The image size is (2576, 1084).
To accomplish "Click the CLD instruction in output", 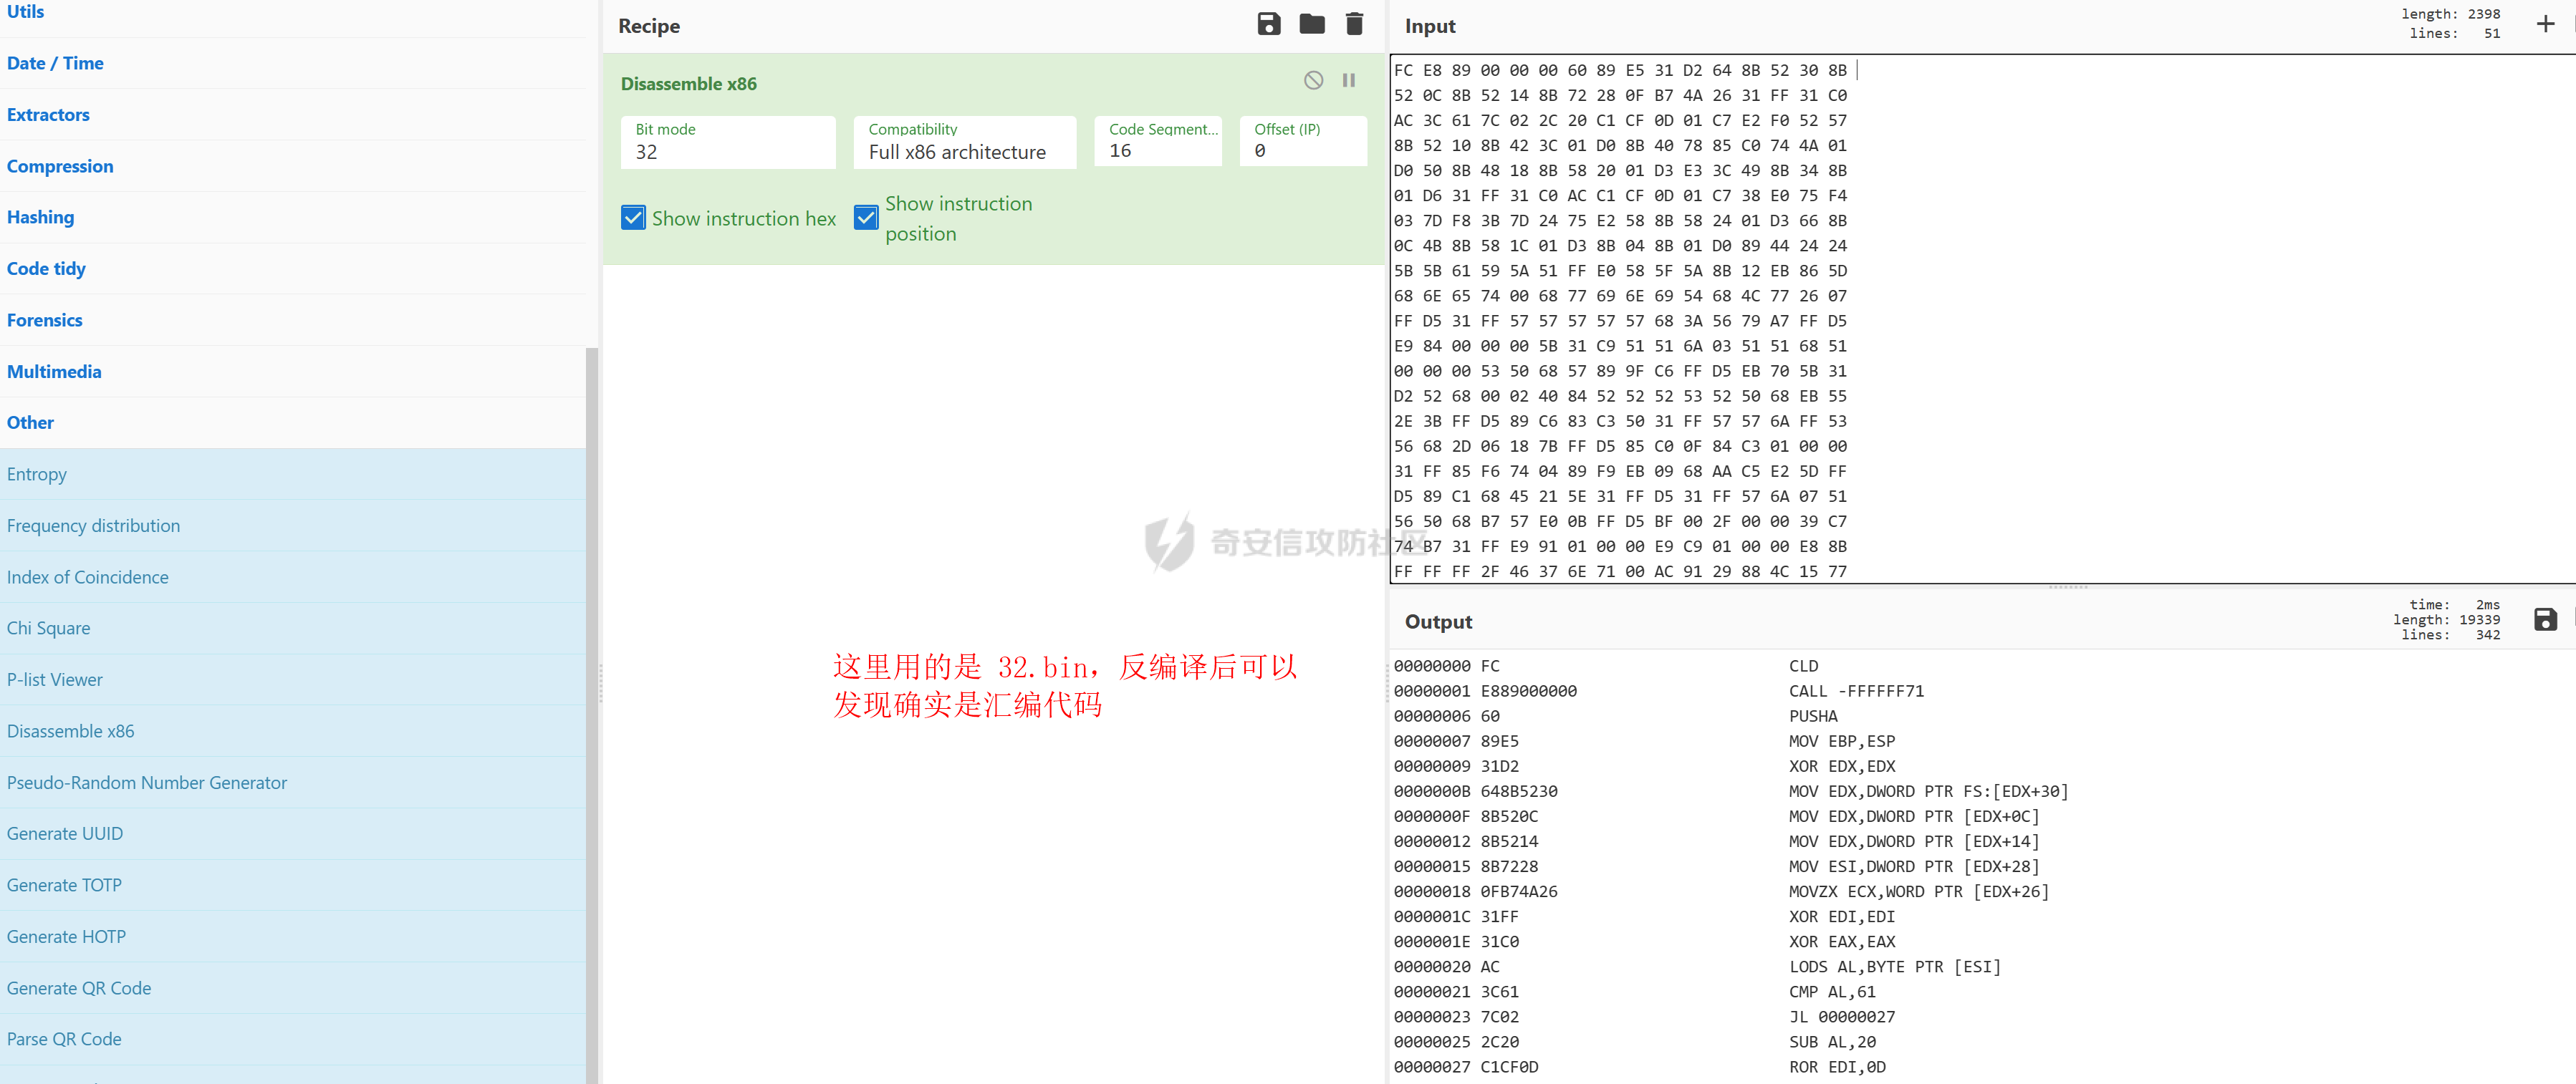I will pyautogui.click(x=1803, y=667).
